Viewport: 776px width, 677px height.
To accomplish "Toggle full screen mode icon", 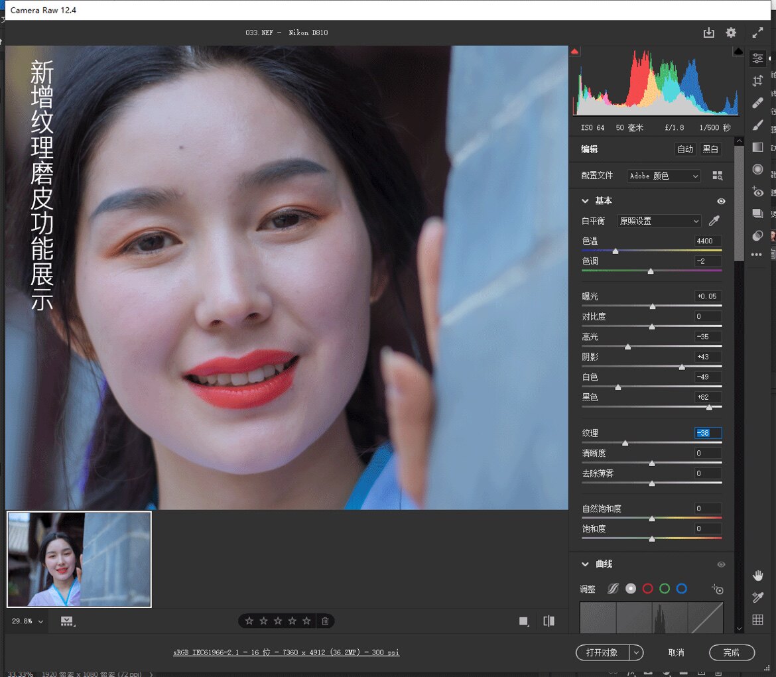I will pos(757,32).
